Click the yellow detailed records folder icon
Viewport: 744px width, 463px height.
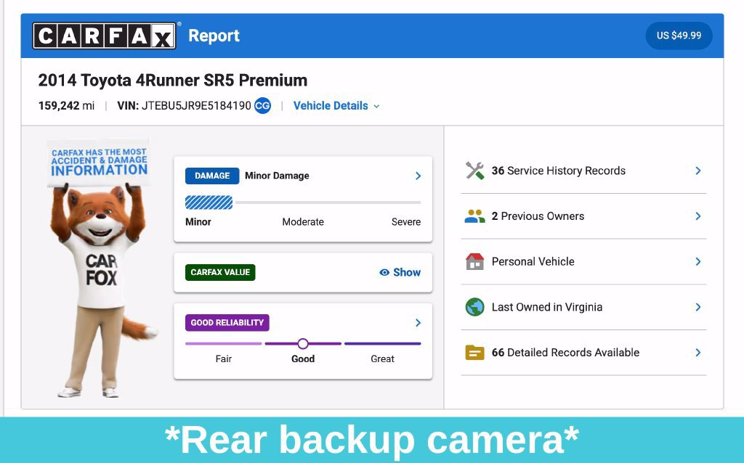[x=474, y=353]
